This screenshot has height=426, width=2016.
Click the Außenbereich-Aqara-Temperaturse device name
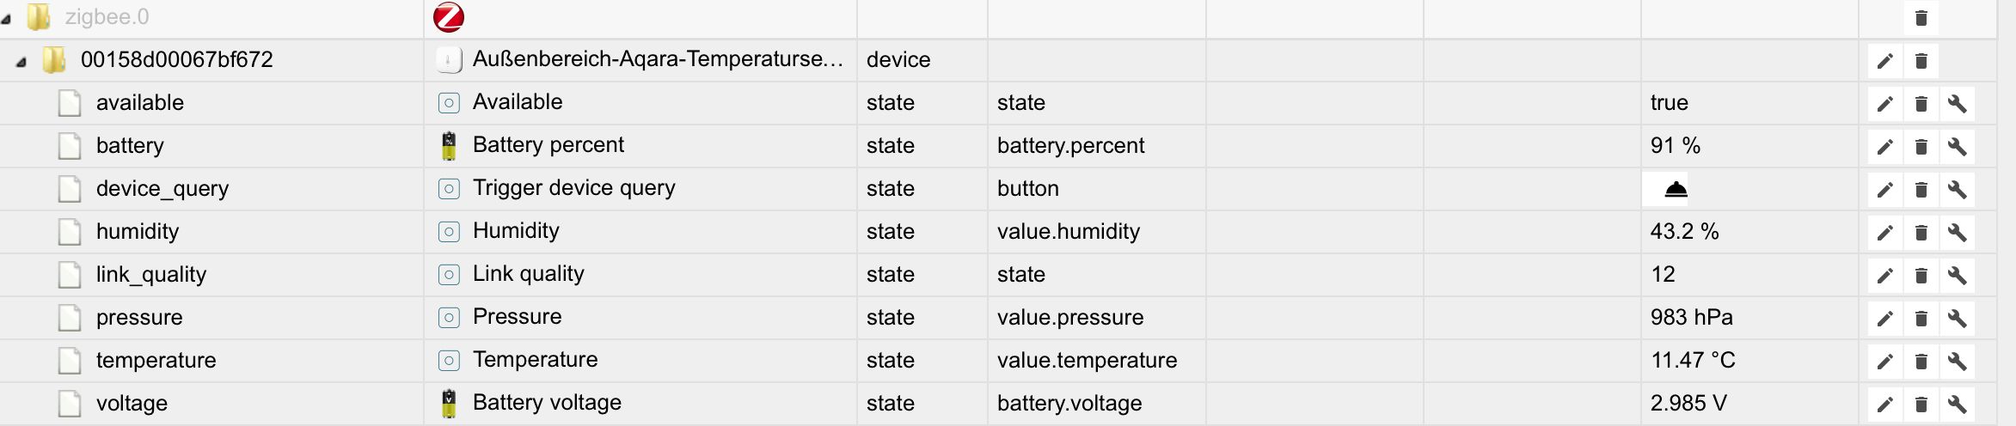point(658,59)
